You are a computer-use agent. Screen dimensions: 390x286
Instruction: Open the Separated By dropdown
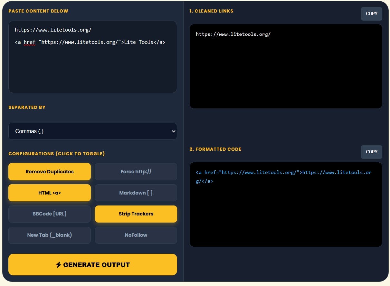[93, 131]
